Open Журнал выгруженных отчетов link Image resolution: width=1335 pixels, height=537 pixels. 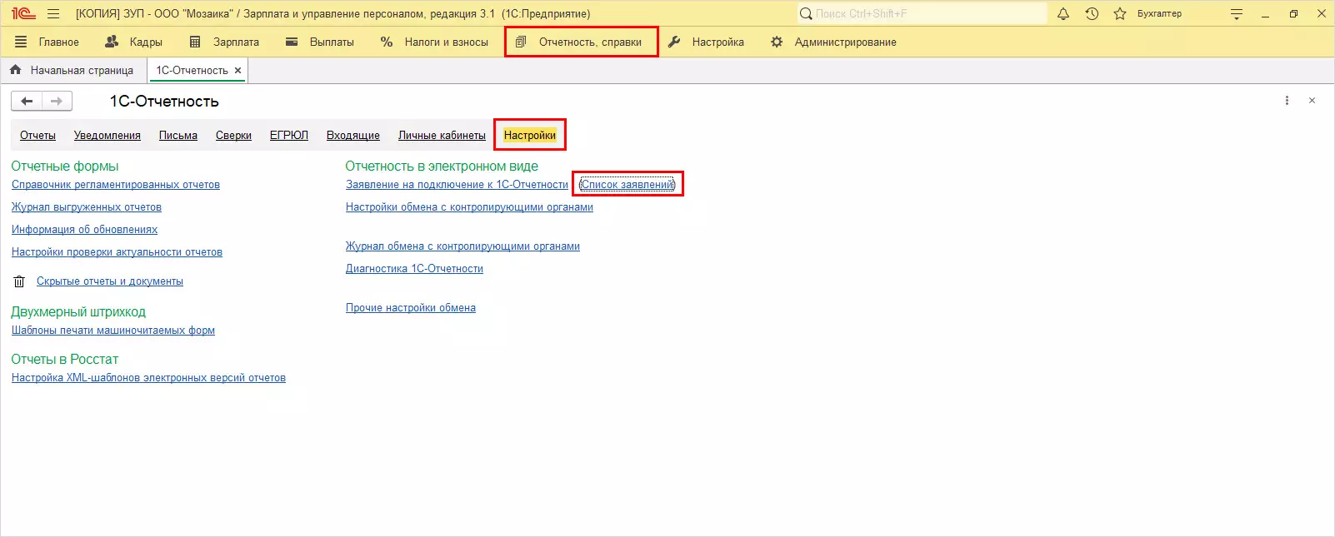87,207
